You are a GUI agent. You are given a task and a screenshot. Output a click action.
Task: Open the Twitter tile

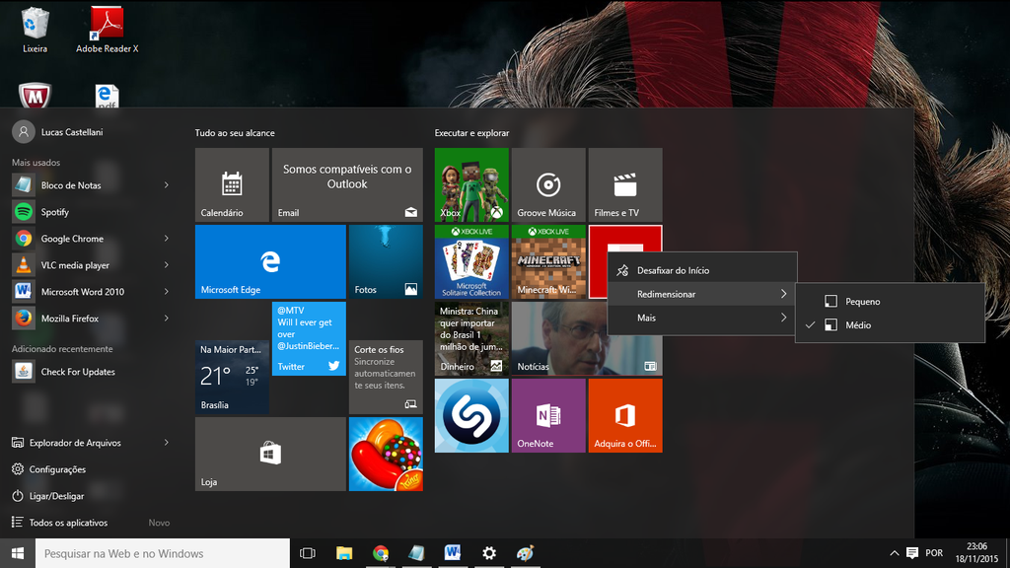coord(309,338)
